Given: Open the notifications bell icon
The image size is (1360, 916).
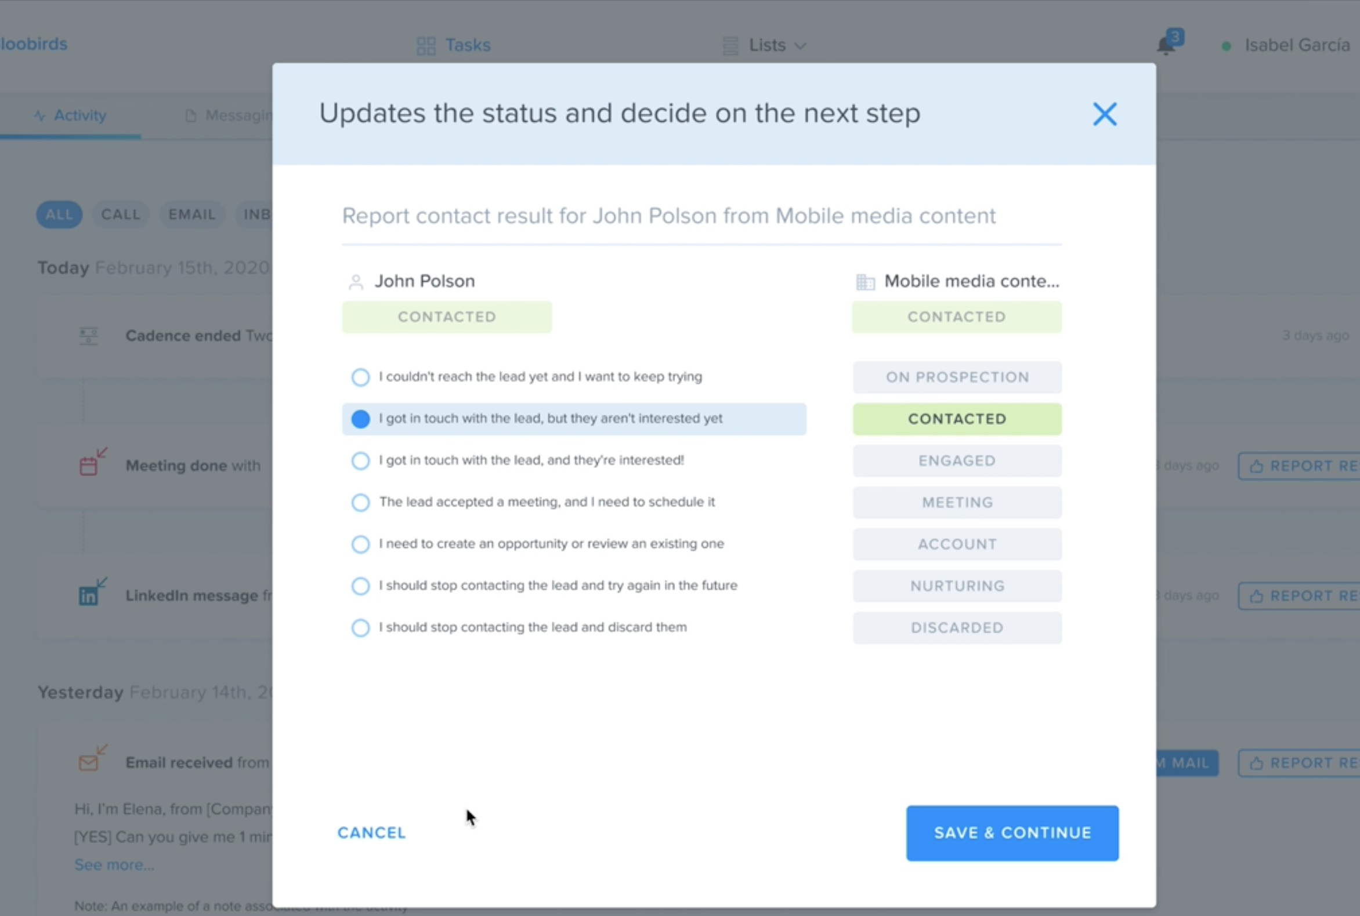Looking at the screenshot, I should pyautogui.click(x=1166, y=45).
